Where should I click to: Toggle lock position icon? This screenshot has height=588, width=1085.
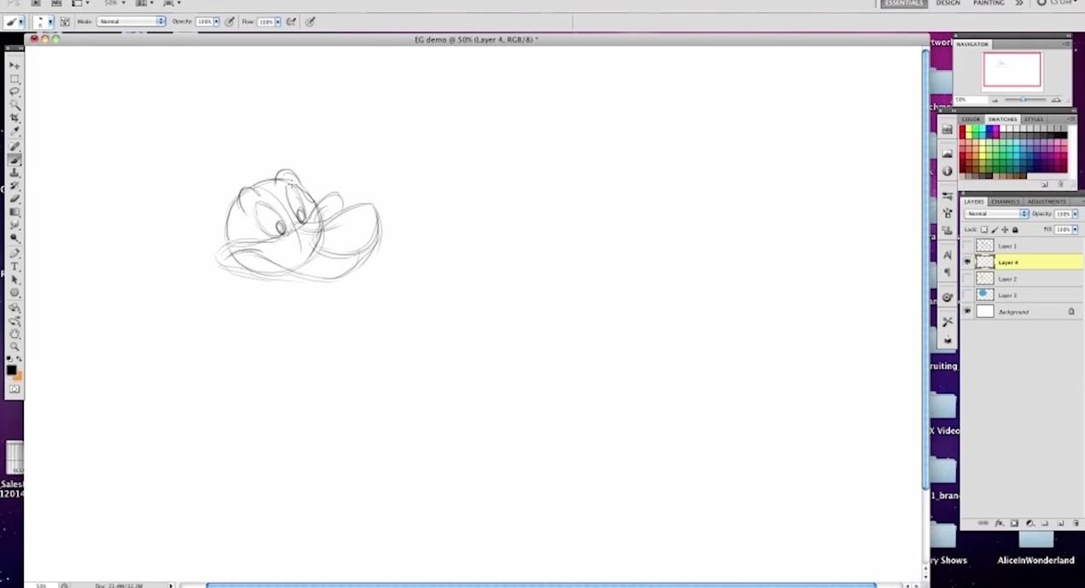click(x=1005, y=229)
